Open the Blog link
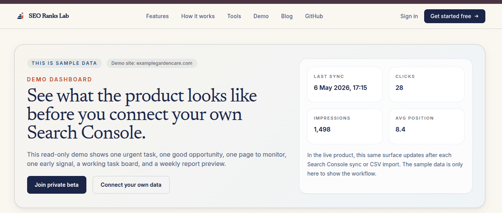The height and width of the screenshot is (213, 502). click(287, 16)
